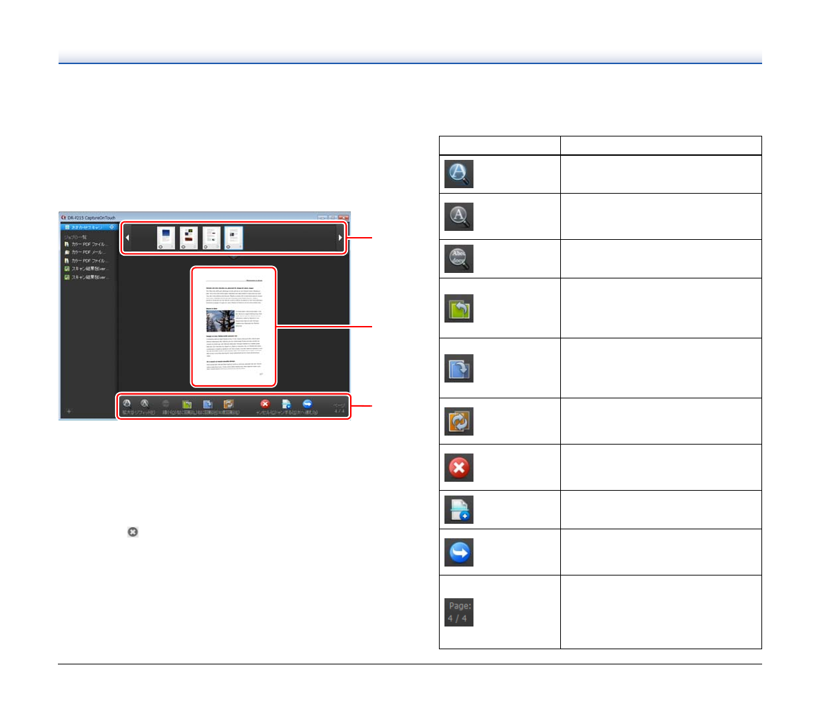
Task: Select the highlighted fourth page thumbnail
Action: [234, 238]
